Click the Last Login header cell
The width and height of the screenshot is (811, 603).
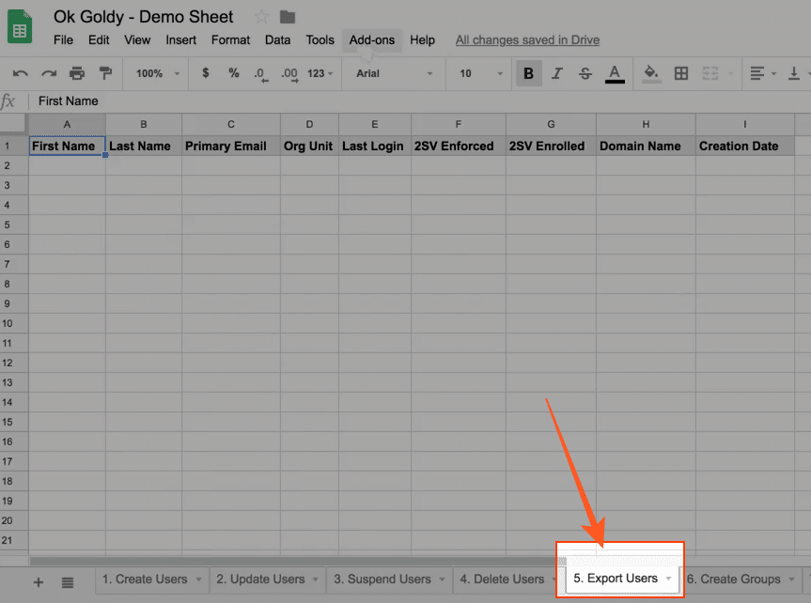click(x=374, y=146)
